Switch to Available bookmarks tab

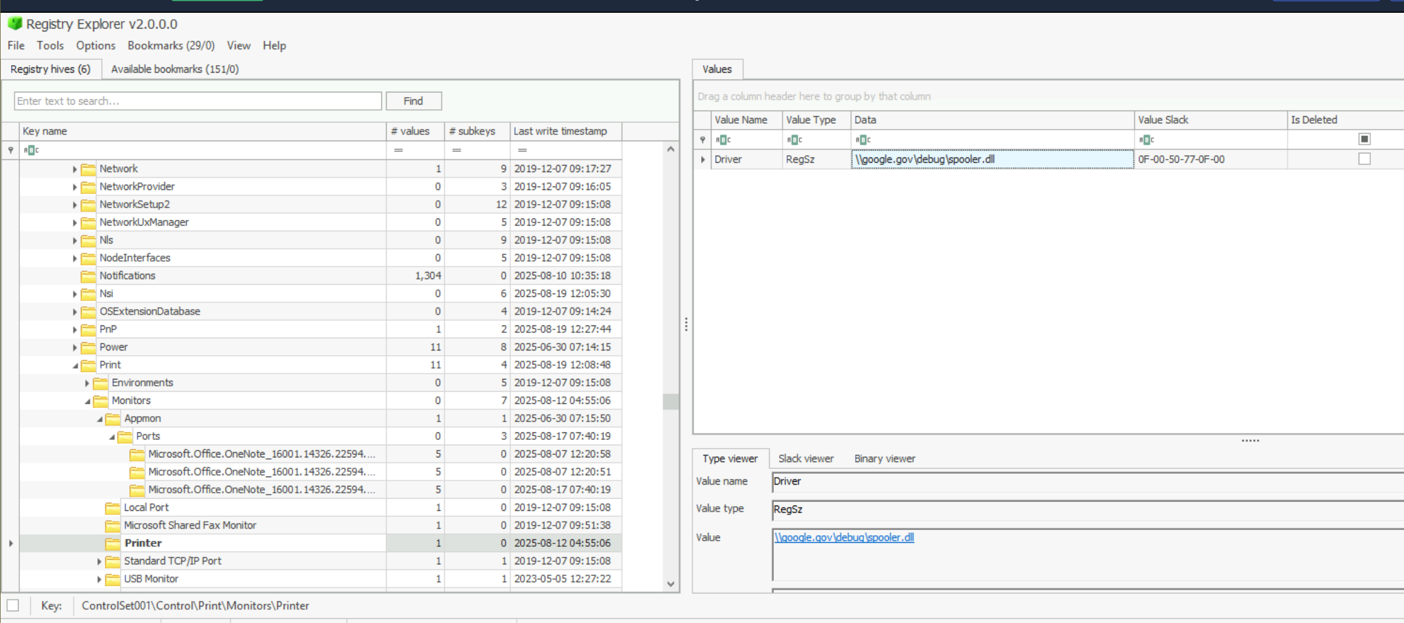click(x=175, y=69)
